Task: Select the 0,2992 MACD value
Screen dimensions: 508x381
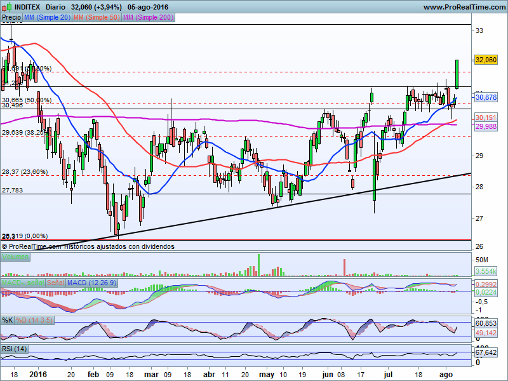Action: pyautogui.click(x=486, y=284)
